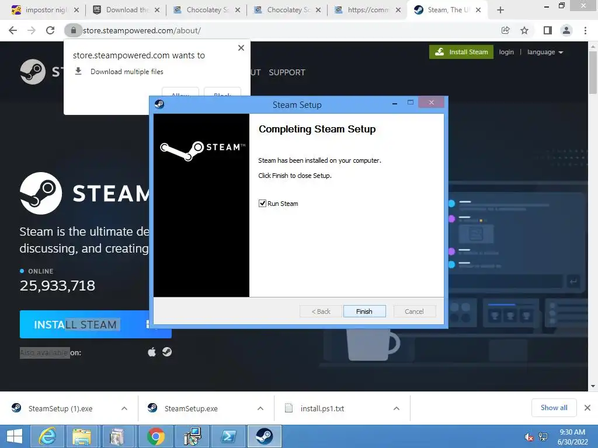Open PowerShell from the taskbar
The image size is (598, 448).
(228, 436)
